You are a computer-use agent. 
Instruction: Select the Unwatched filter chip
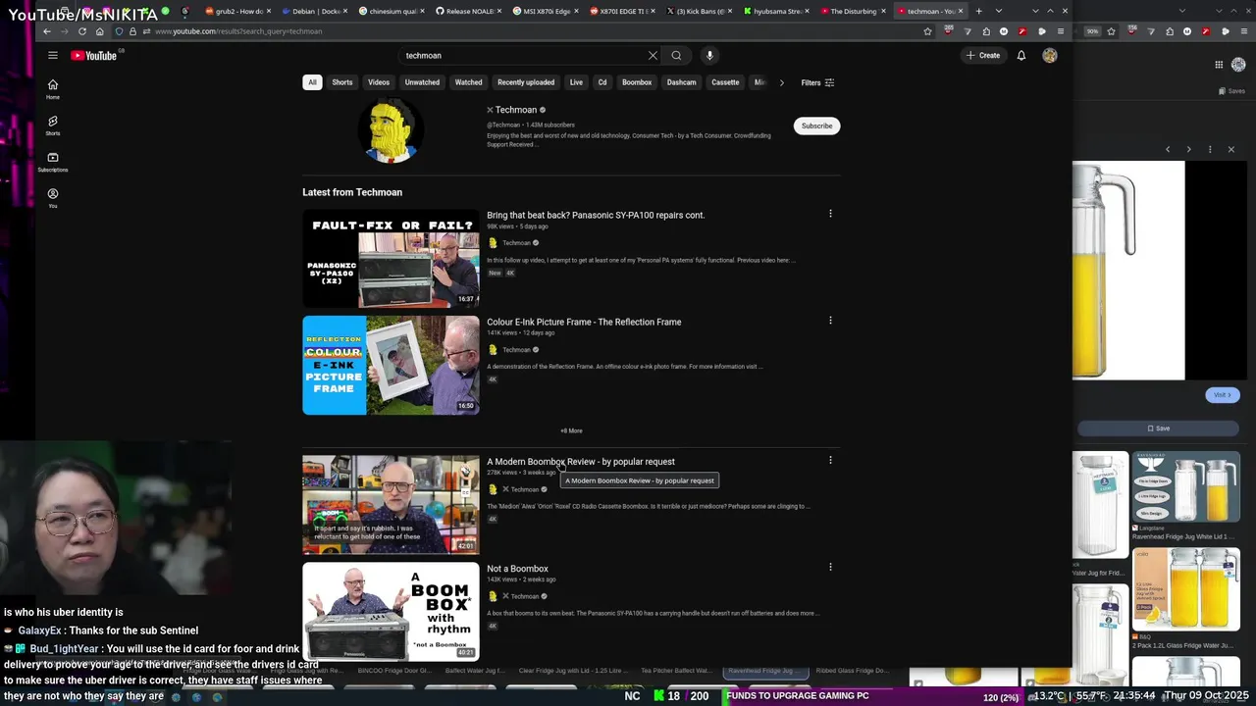tap(422, 82)
